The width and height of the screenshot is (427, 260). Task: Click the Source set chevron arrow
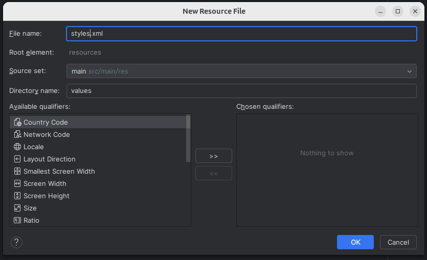[409, 71]
